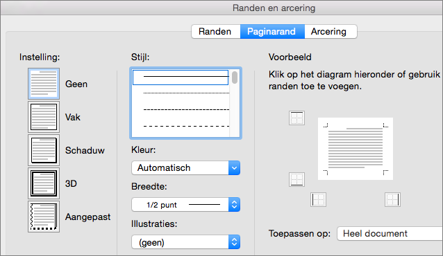Viewport: 443px width, 256px height.
Task: Toggle the bottom border button in preview
Action: click(x=296, y=179)
